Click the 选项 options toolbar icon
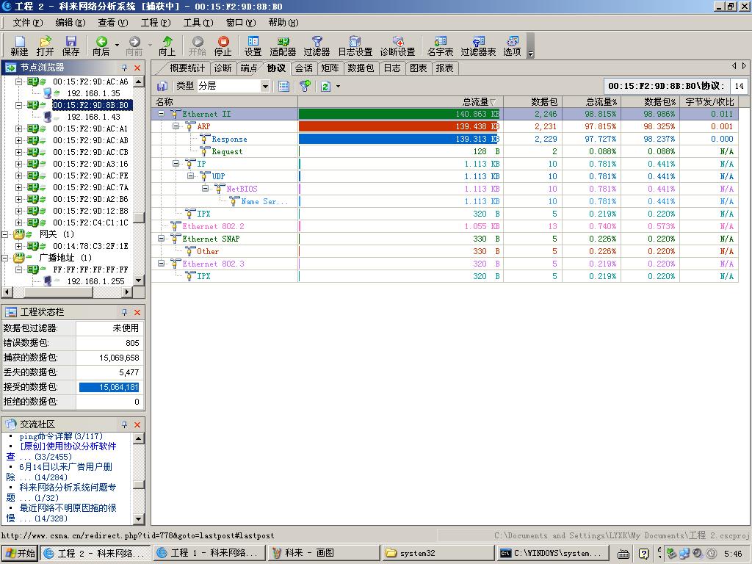752x564 pixels. pyautogui.click(x=512, y=46)
